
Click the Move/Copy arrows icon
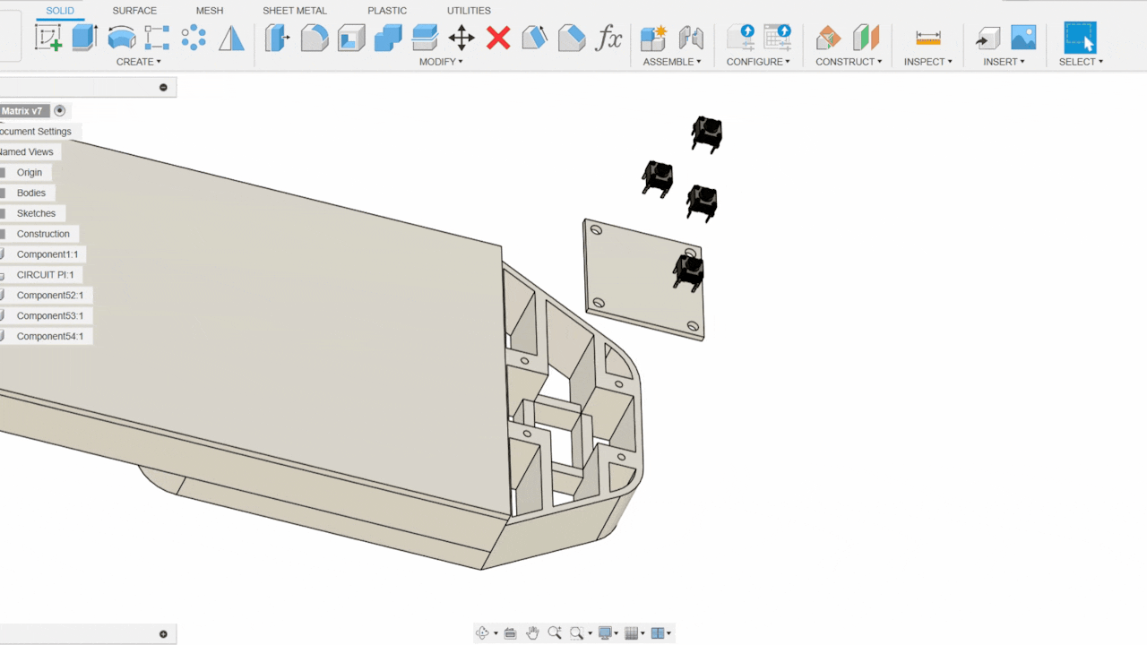coord(461,38)
